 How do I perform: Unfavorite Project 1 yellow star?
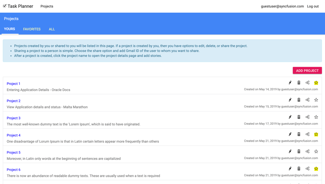pos(316,83)
